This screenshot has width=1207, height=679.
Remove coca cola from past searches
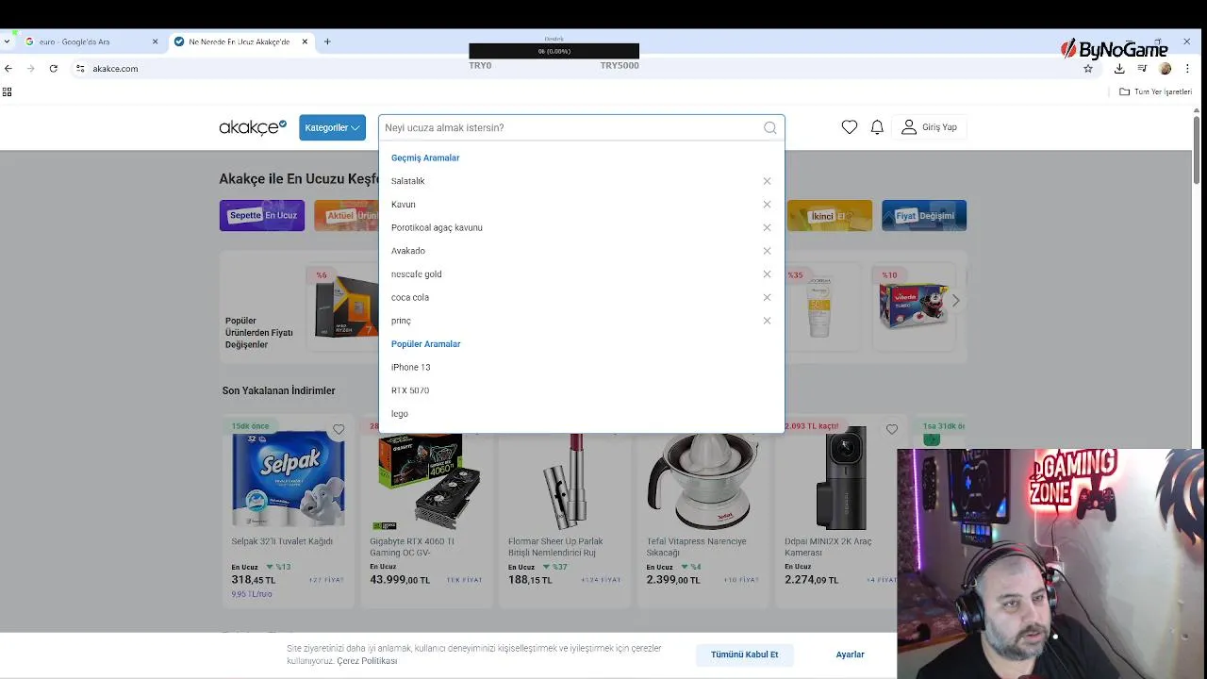click(767, 297)
